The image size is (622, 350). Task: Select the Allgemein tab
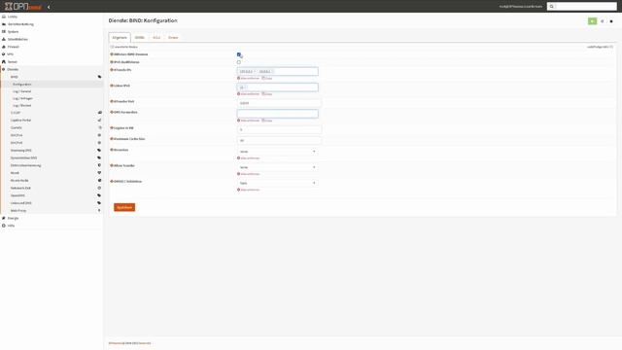pyautogui.click(x=120, y=37)
